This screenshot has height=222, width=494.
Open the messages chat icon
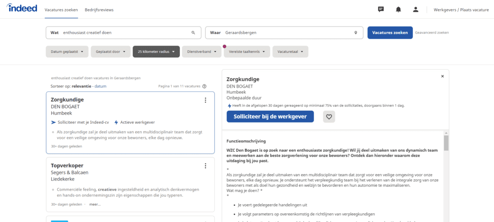pos(381,10)
